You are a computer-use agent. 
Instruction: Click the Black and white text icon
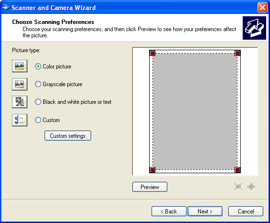coord(20,102)
